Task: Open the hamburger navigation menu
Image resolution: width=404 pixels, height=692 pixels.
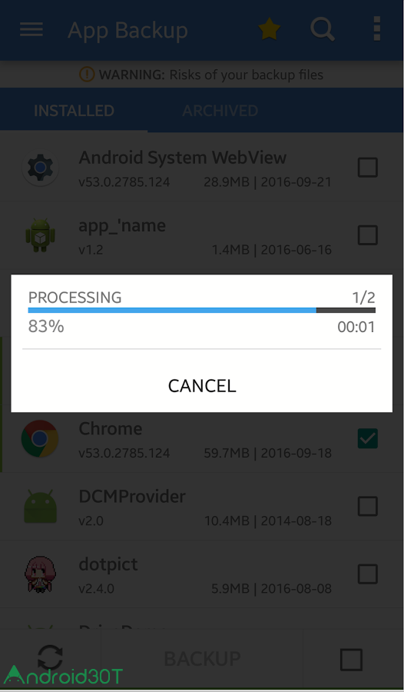Action: coord(31,29)
